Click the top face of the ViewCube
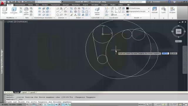The height and width of the screenshot is (106, 188). [x=179, y=32]
